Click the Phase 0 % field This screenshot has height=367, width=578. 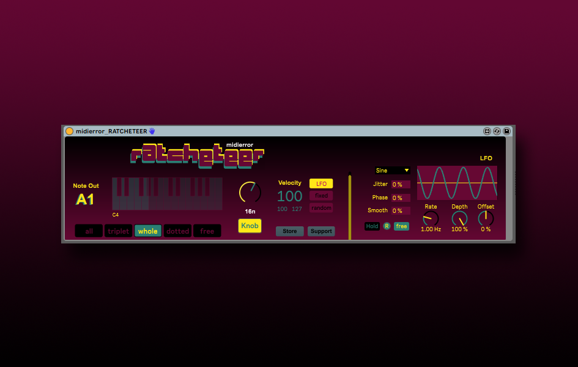(x=401, y=198)
